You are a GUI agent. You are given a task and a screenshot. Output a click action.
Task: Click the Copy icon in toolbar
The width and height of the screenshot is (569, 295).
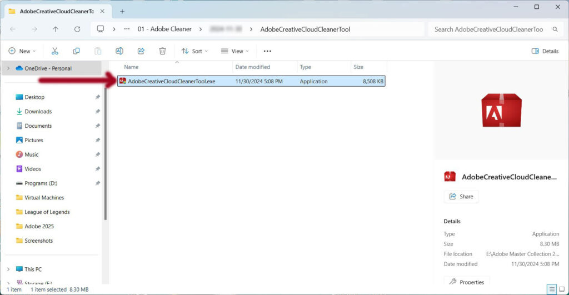click(76, 51)
